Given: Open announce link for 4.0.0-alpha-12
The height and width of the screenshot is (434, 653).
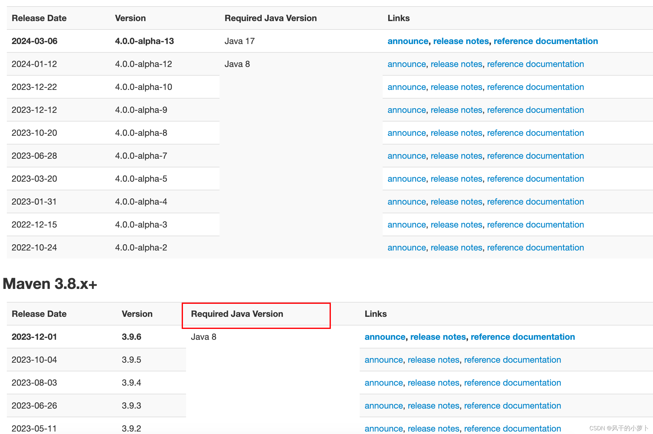Looking at the screenshot, I should (406, 64).
